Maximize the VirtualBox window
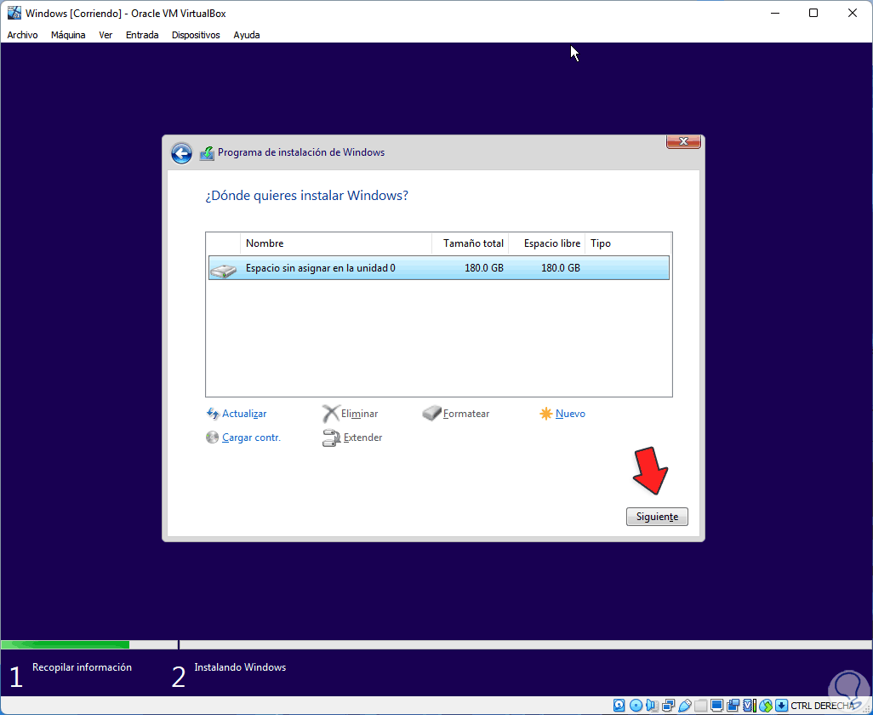Viewport: 873px width, 715px height. pyautogui.click(x=813, y=13)
